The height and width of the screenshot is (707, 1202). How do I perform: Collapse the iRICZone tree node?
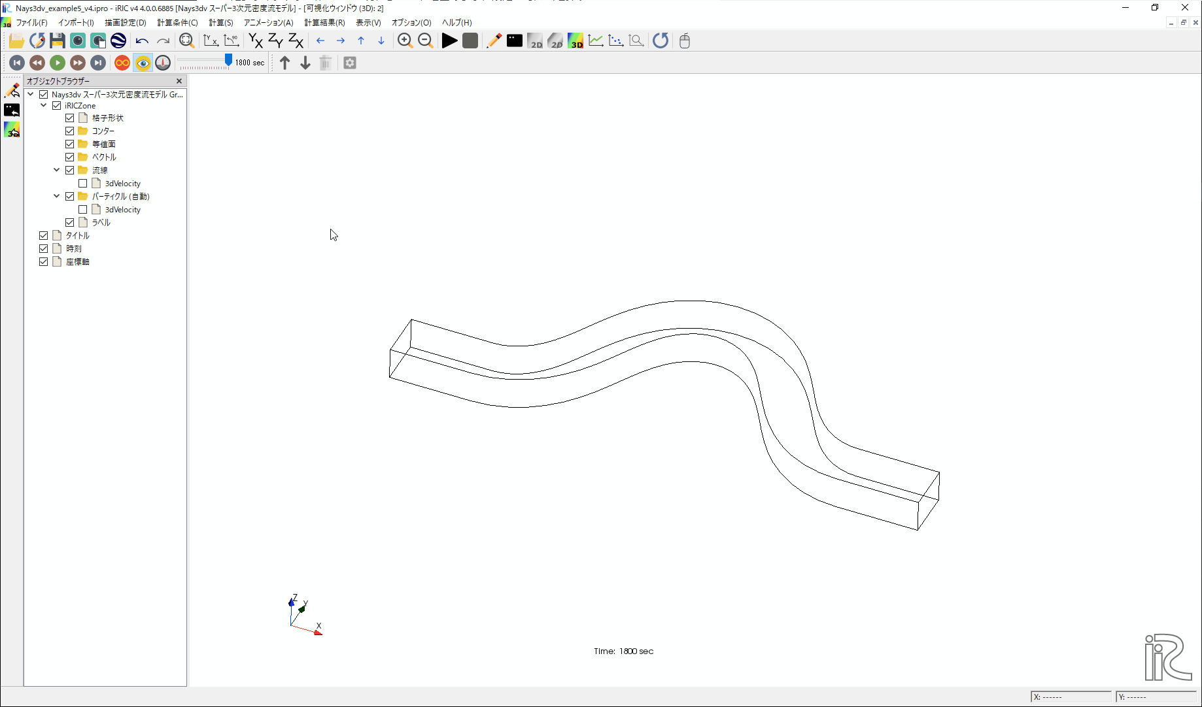pyautogui.click(x=44, y=105)
